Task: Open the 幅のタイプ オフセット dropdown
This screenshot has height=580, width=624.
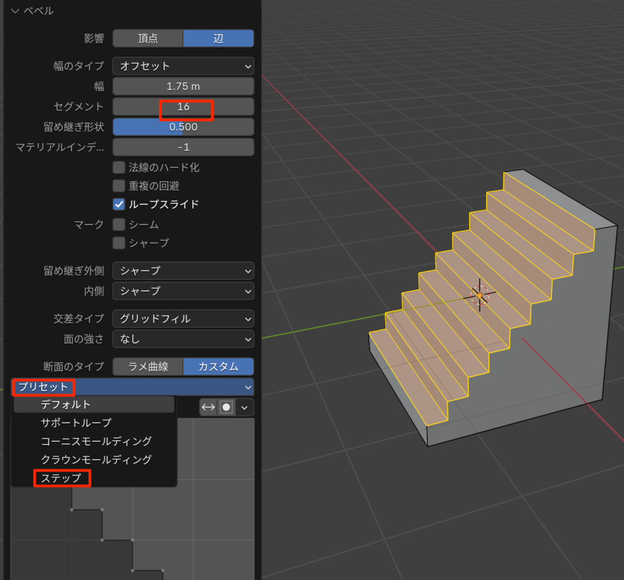Action: click(183, 66)
